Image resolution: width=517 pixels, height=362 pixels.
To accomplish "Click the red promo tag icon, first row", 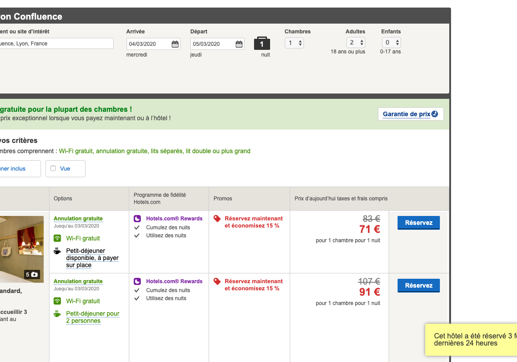I will click(x=217, y=219).
